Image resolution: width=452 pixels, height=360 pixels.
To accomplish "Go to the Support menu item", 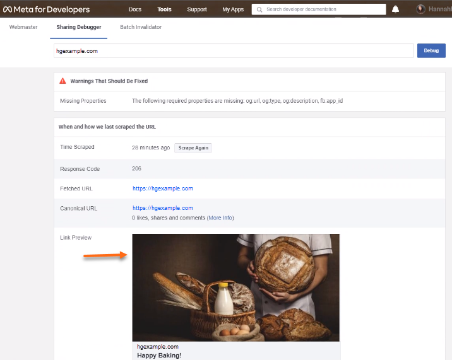I will (x=197, y=9).
